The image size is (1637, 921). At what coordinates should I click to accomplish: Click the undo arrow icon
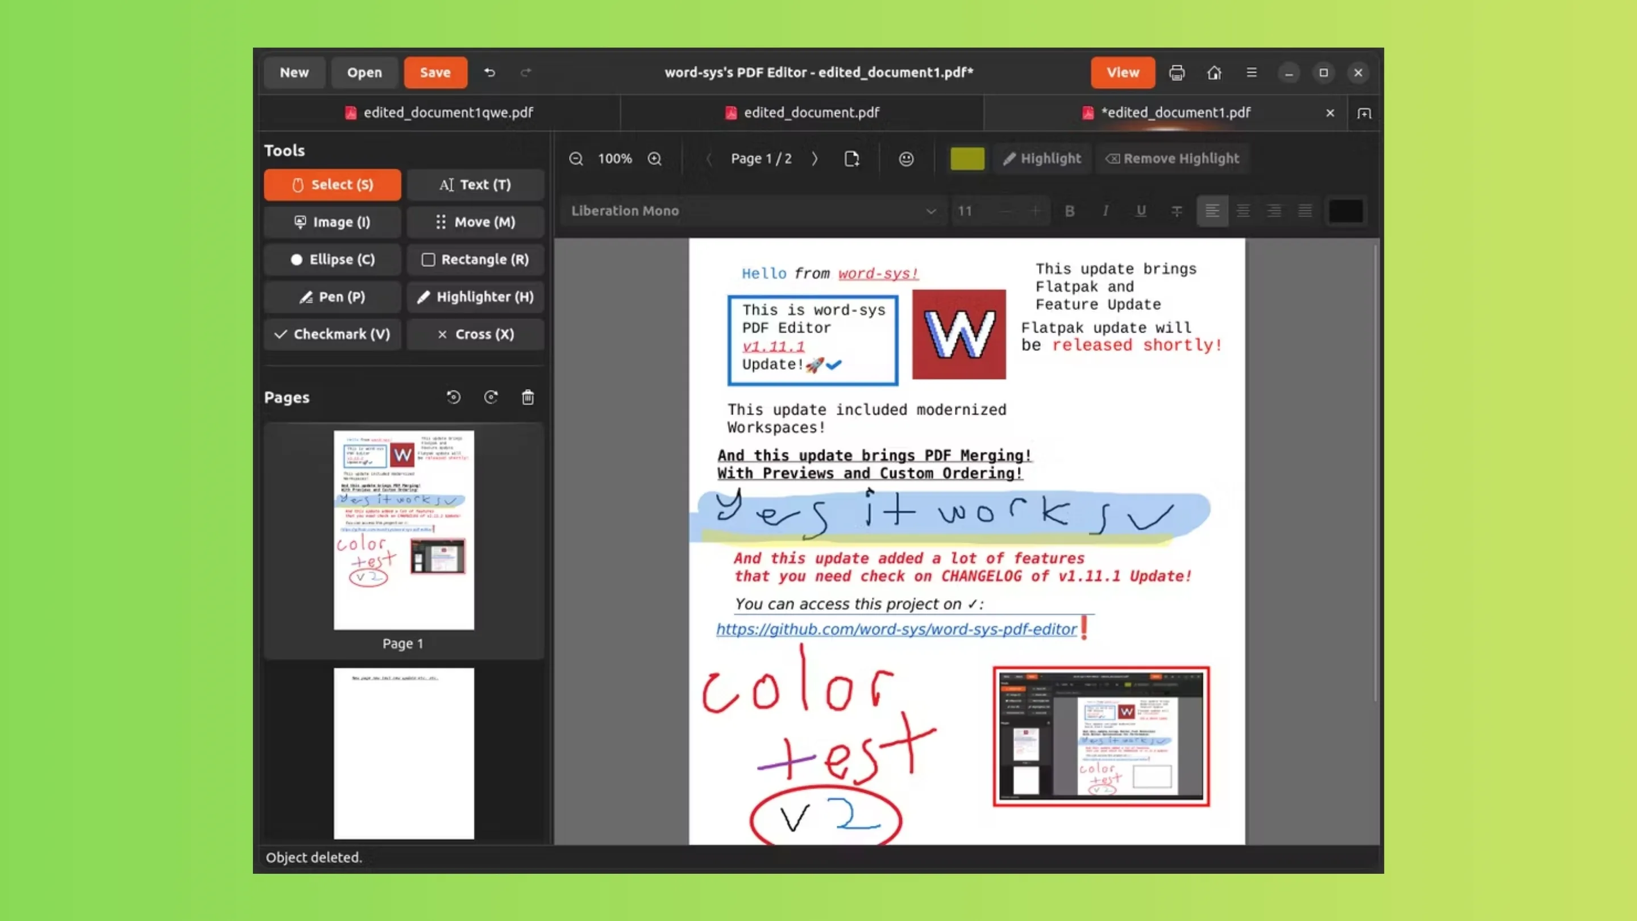[489, 72]
